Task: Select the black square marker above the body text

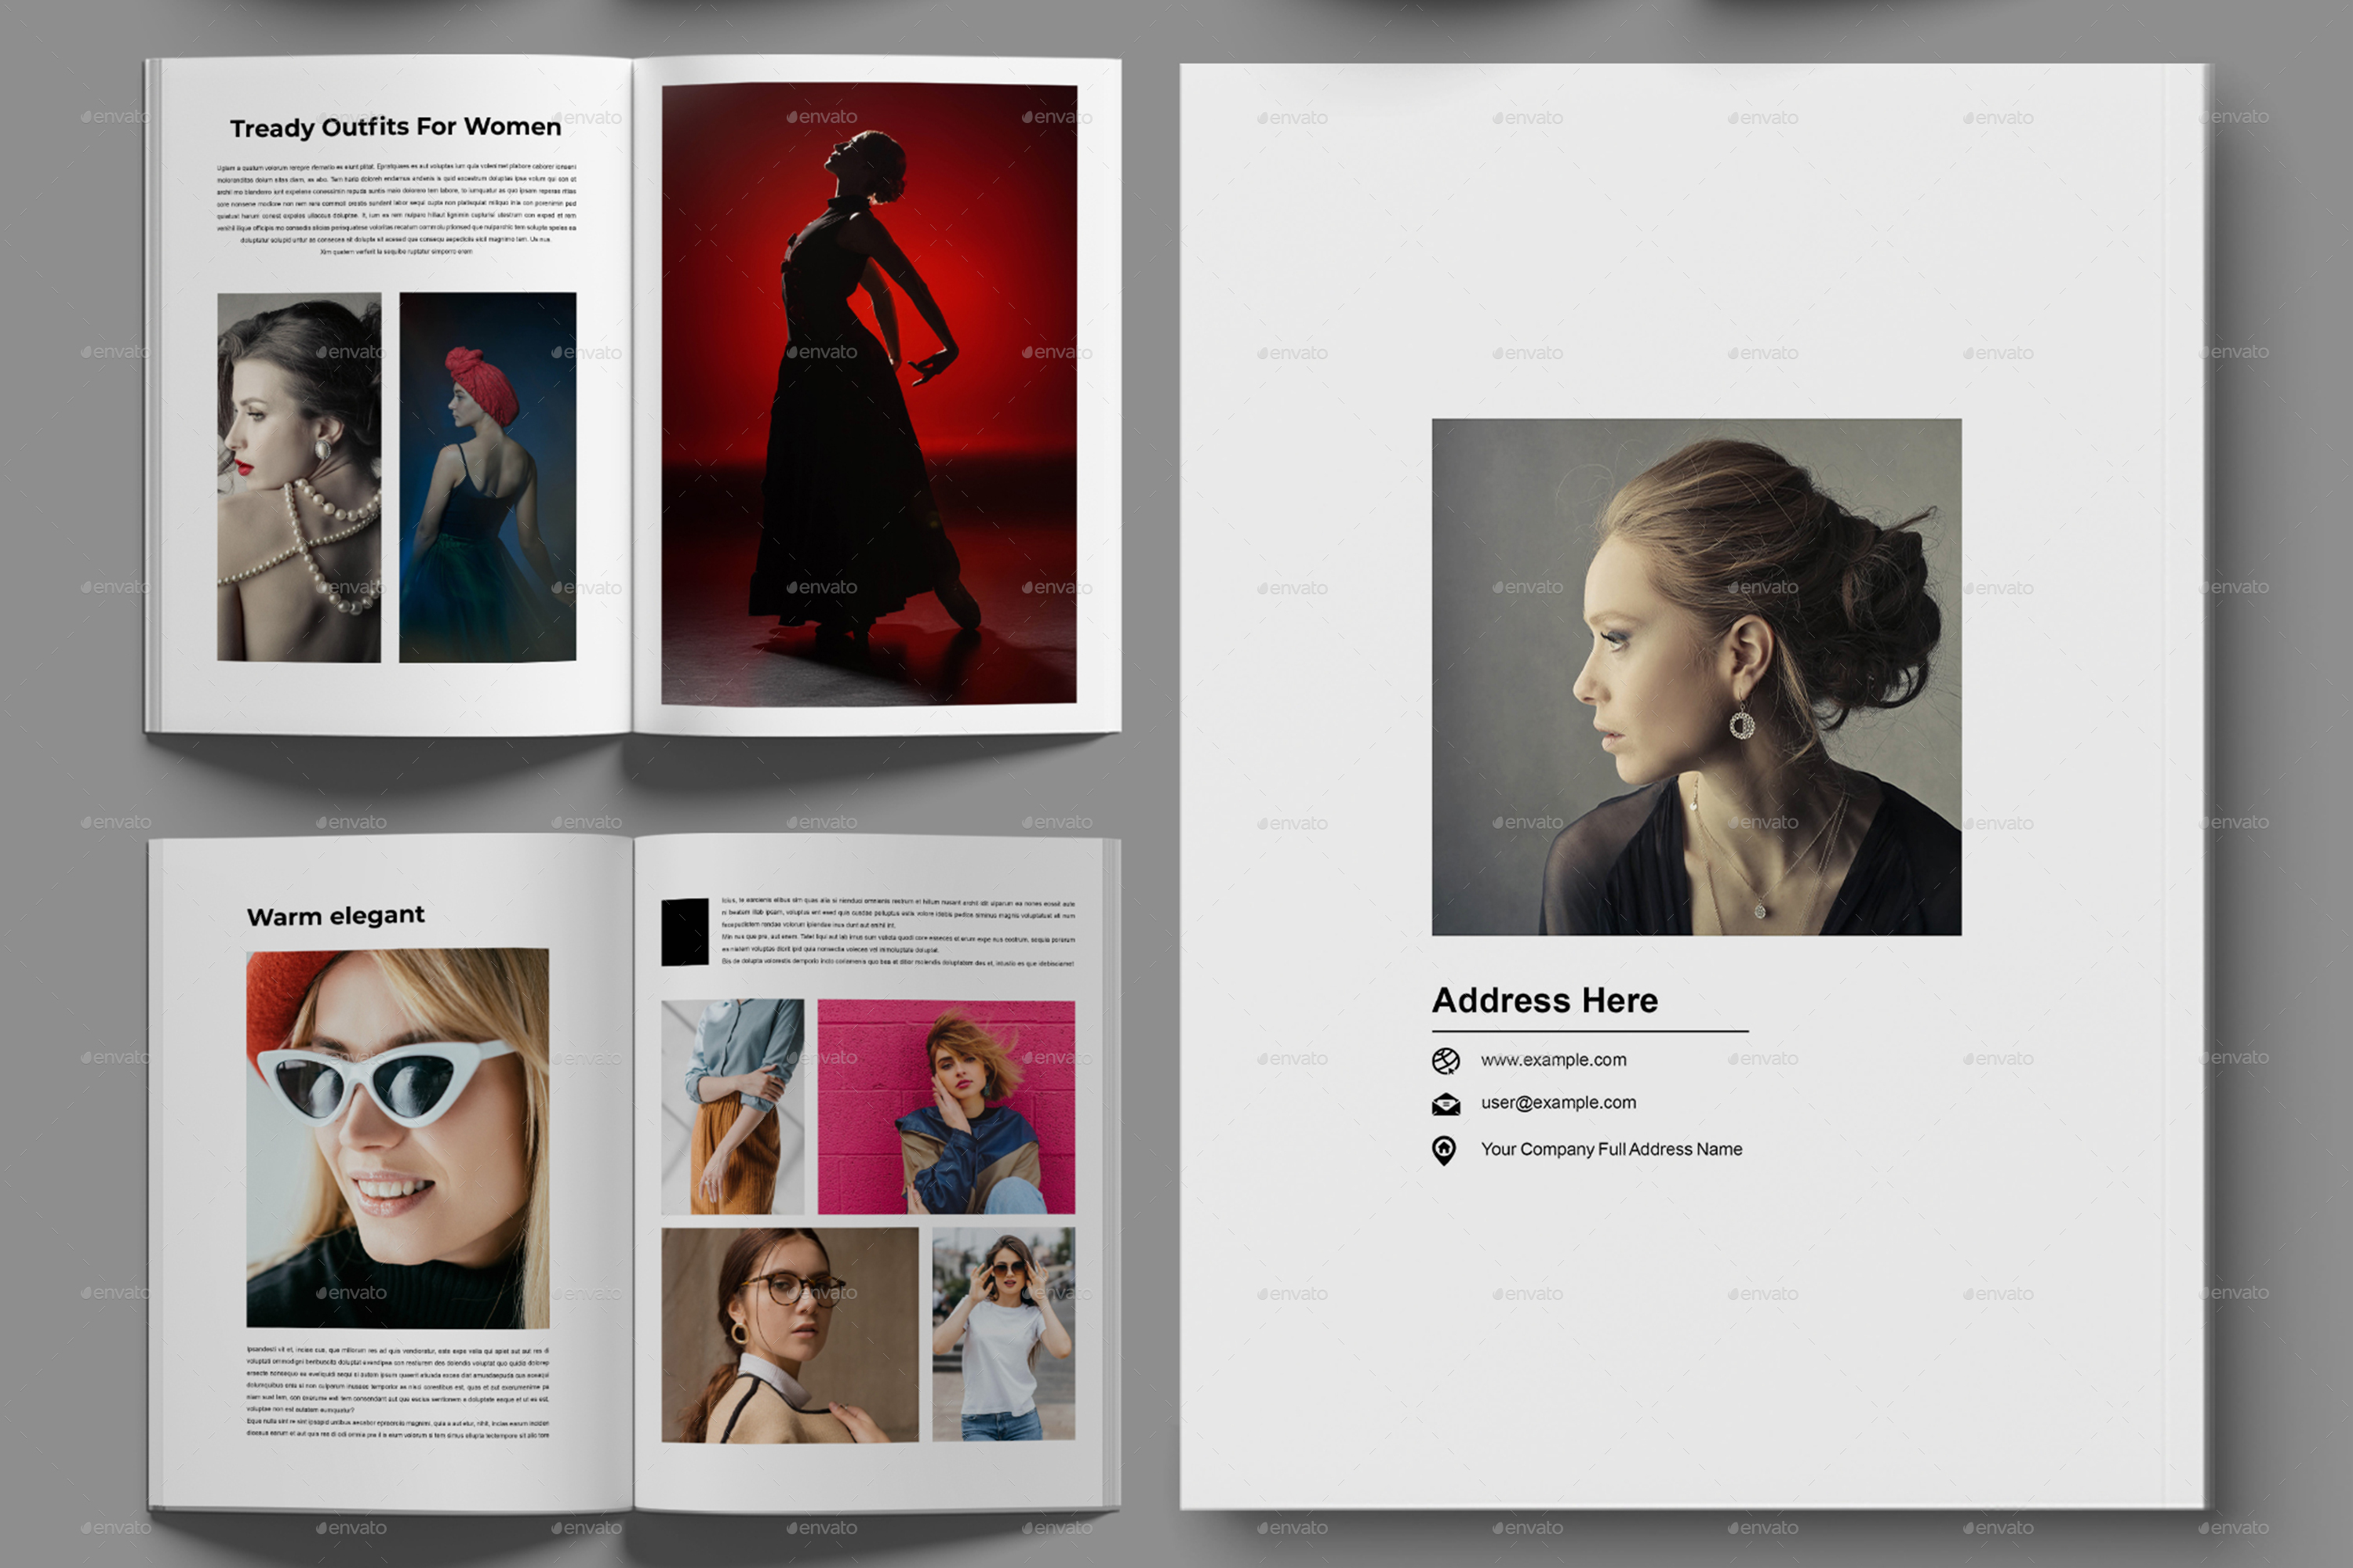Action: (686, 934)
